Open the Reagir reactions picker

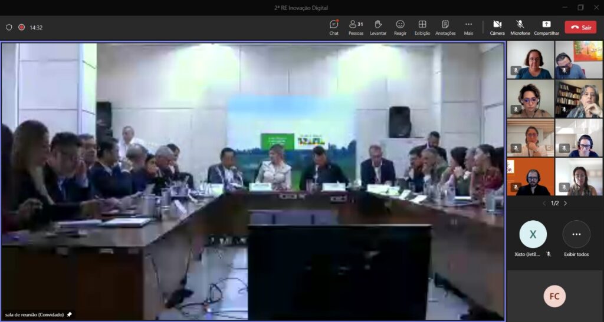pos(400,27)
